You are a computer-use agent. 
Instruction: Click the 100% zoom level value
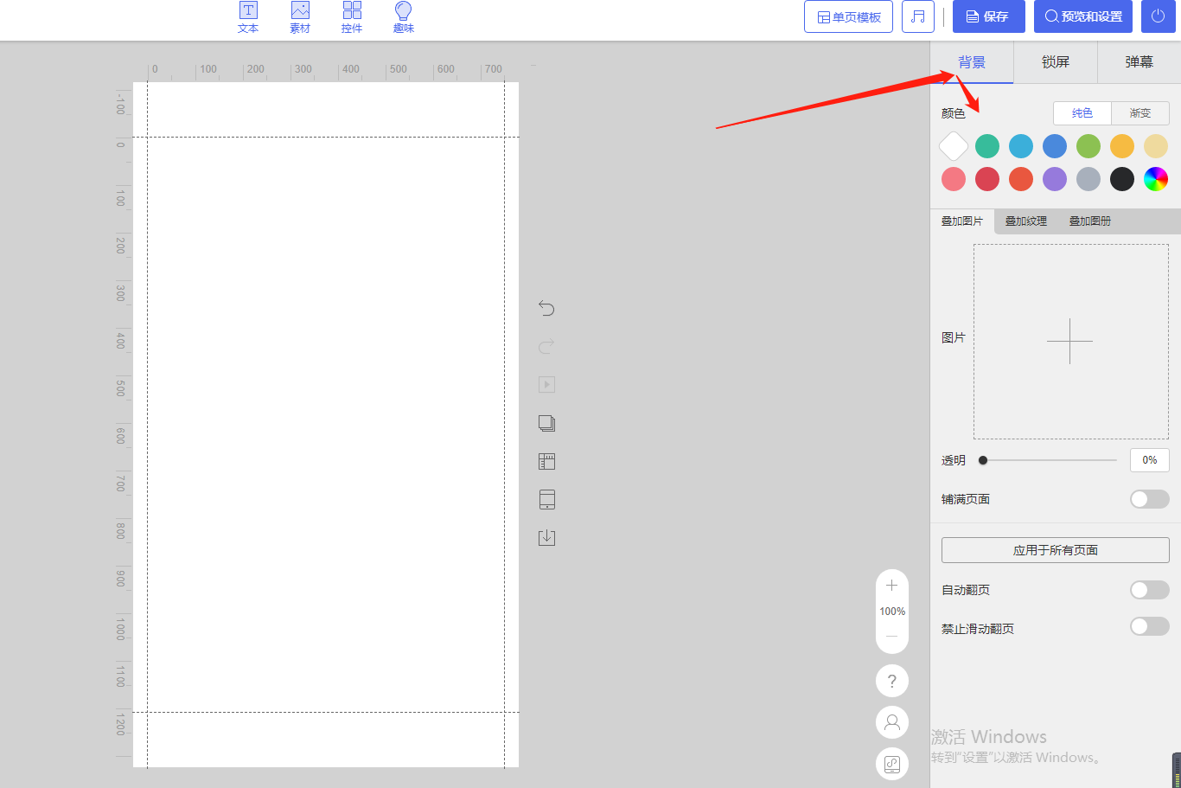(x=892, y=612)
